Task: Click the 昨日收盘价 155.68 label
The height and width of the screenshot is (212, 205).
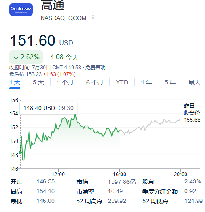Action: click(192, 113)
